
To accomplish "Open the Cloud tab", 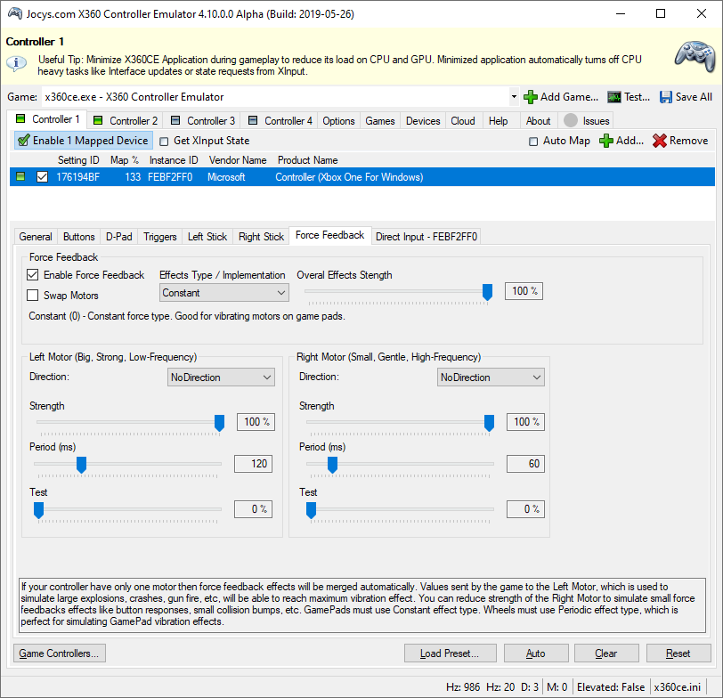I will click(x=462, y=121).
